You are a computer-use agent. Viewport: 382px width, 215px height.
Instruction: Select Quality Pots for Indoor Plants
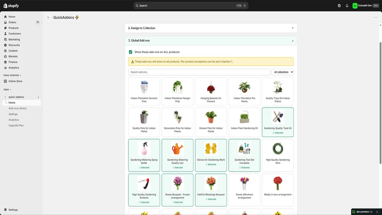click(144, 122)
